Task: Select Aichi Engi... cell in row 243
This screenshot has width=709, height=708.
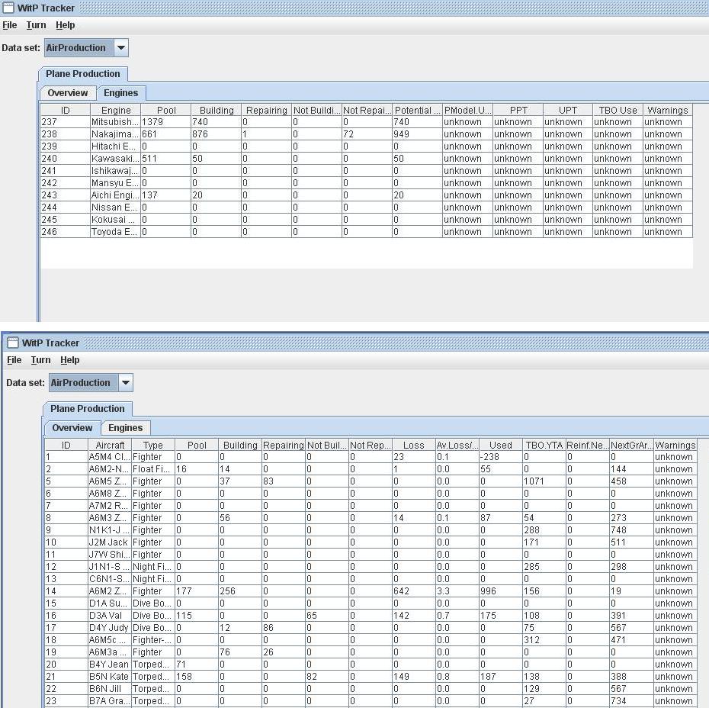Action: coord(115,195)
